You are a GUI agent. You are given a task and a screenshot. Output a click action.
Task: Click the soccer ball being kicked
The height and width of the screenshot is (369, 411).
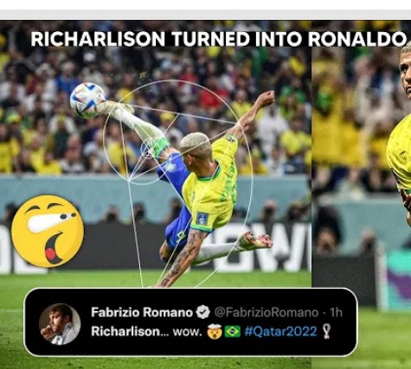(x=88, y=100)
